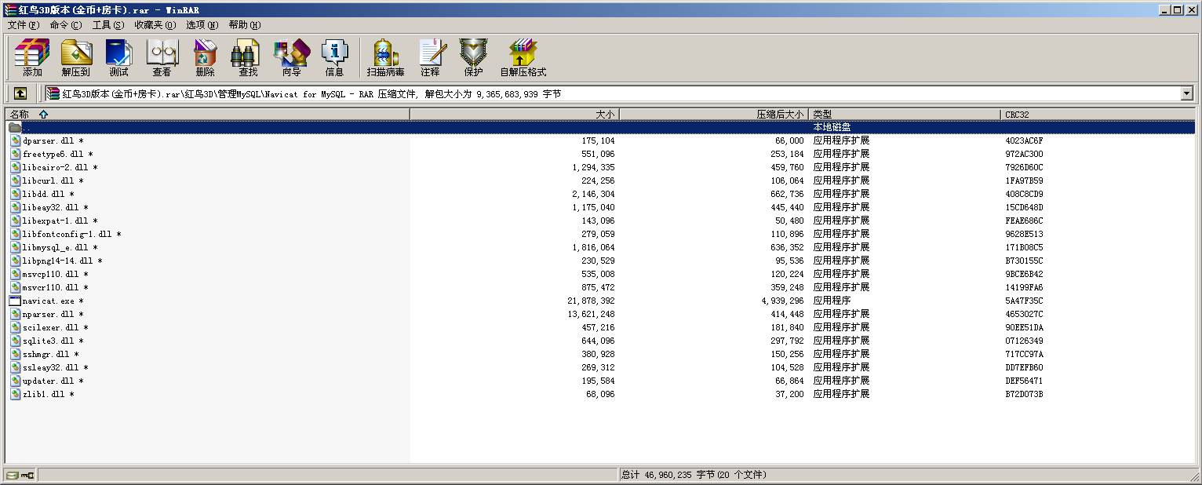Show archive Info (信息) icon
The width and height of the screenshot is (1202, 485).
[x=334, y=58]
